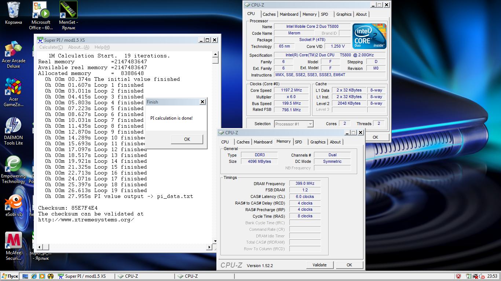Click the Intel Mobile Core 2 Duo T5800 name field
Screen dimensions: 501x281
pyautogui.click(x=312, y=27)
